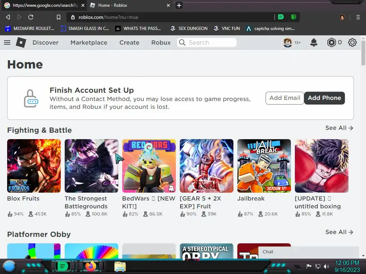Open the Robux balance icon
The image size is (366, 274).
(331, 42)
